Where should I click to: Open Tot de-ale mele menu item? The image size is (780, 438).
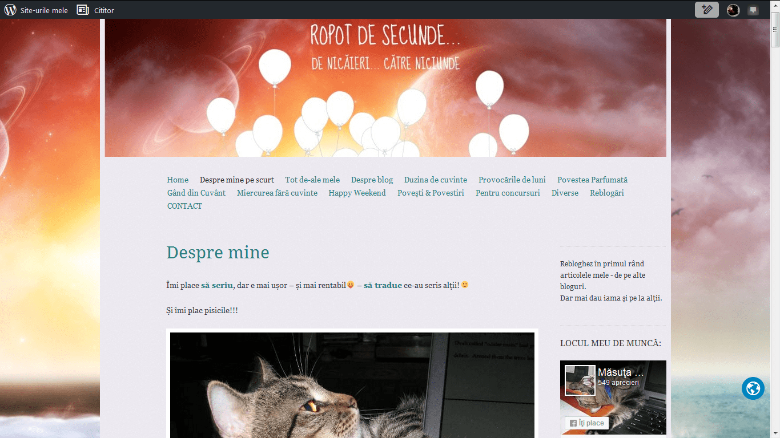[312, 180]
